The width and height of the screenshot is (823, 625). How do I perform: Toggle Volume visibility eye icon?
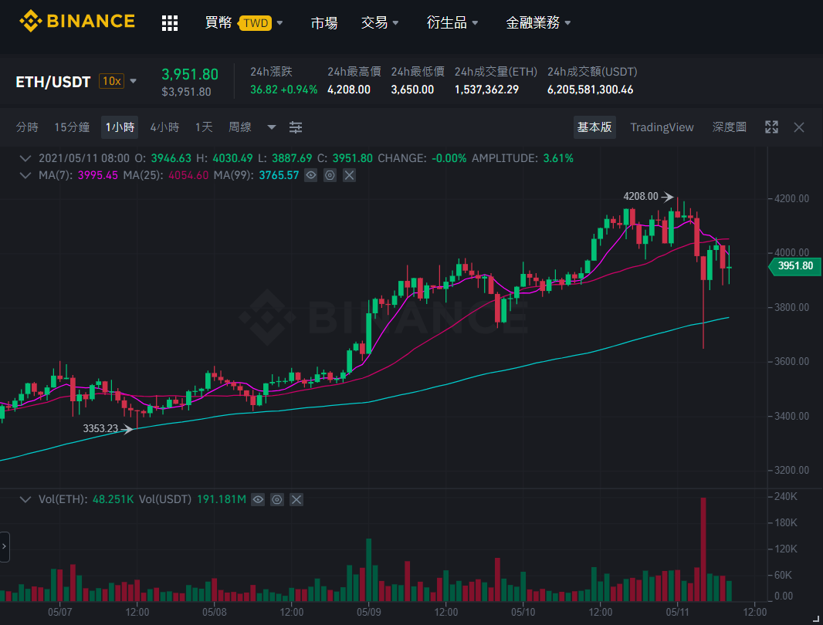[258, 499]
